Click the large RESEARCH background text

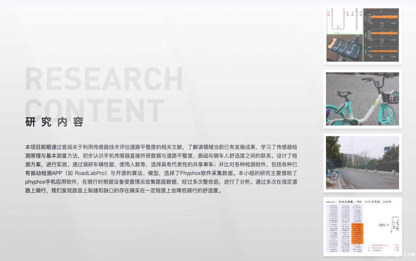(103, 79)
